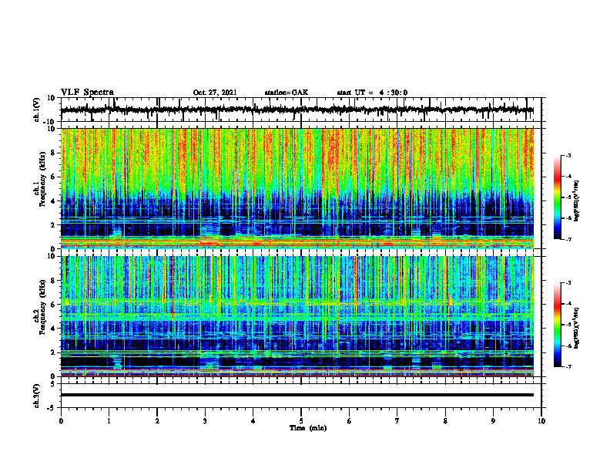Click the "6" kHz tick on the ch.1 axis
Image resolution: width=610 pixels, height=472 pixels.
coord(53,177)
